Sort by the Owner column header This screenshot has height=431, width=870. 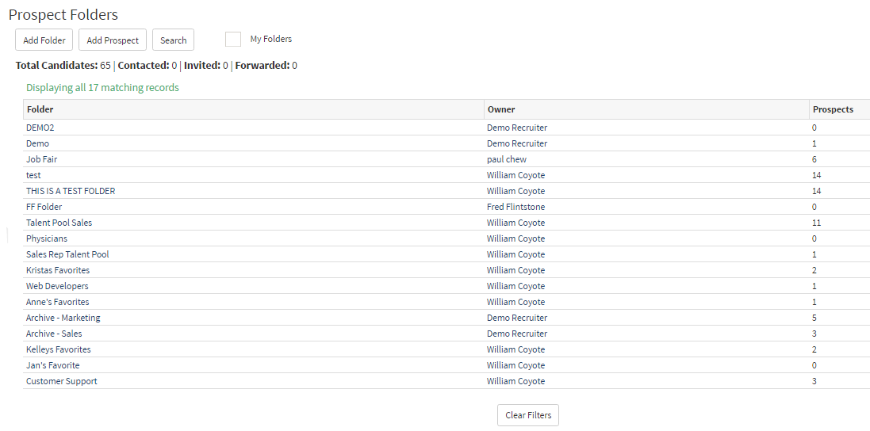[x=501, y=109]
